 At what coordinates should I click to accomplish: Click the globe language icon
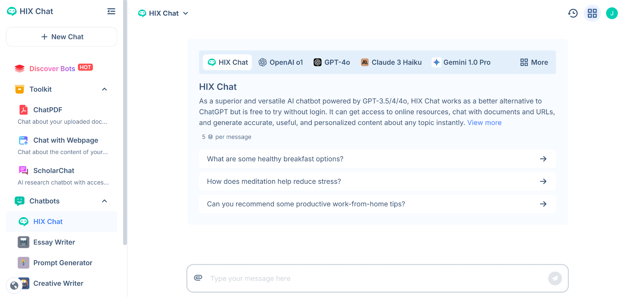click(x=14, y=285)
